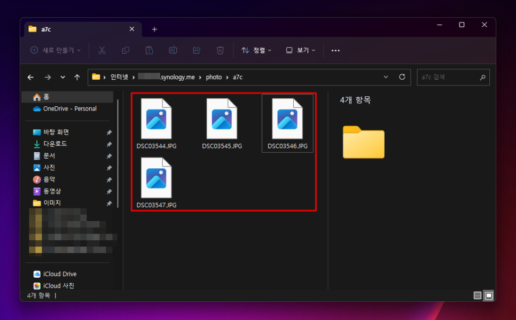Expand chevron after photo in breadcrumb
516x320 pixels.
[x=227, y=77]
